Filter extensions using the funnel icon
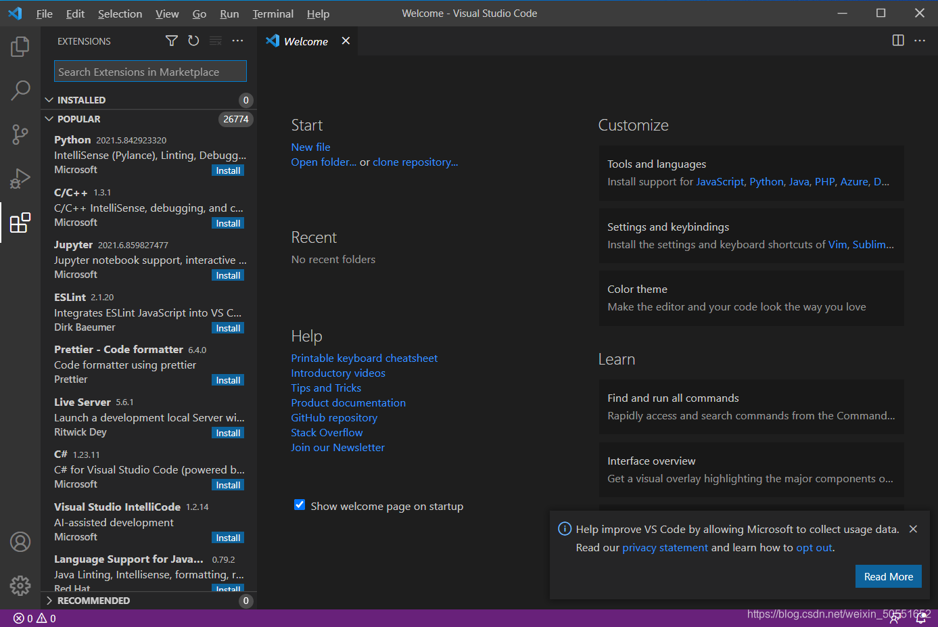This screenshot has height=627, width=938. tap(172, 41)
